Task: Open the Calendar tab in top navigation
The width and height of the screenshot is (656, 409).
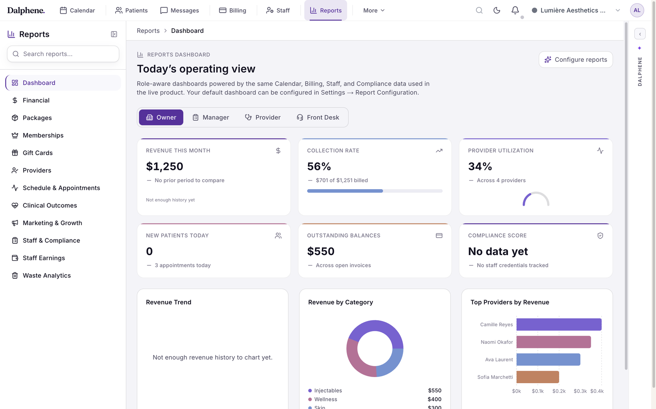Action: tap(77, 10)
